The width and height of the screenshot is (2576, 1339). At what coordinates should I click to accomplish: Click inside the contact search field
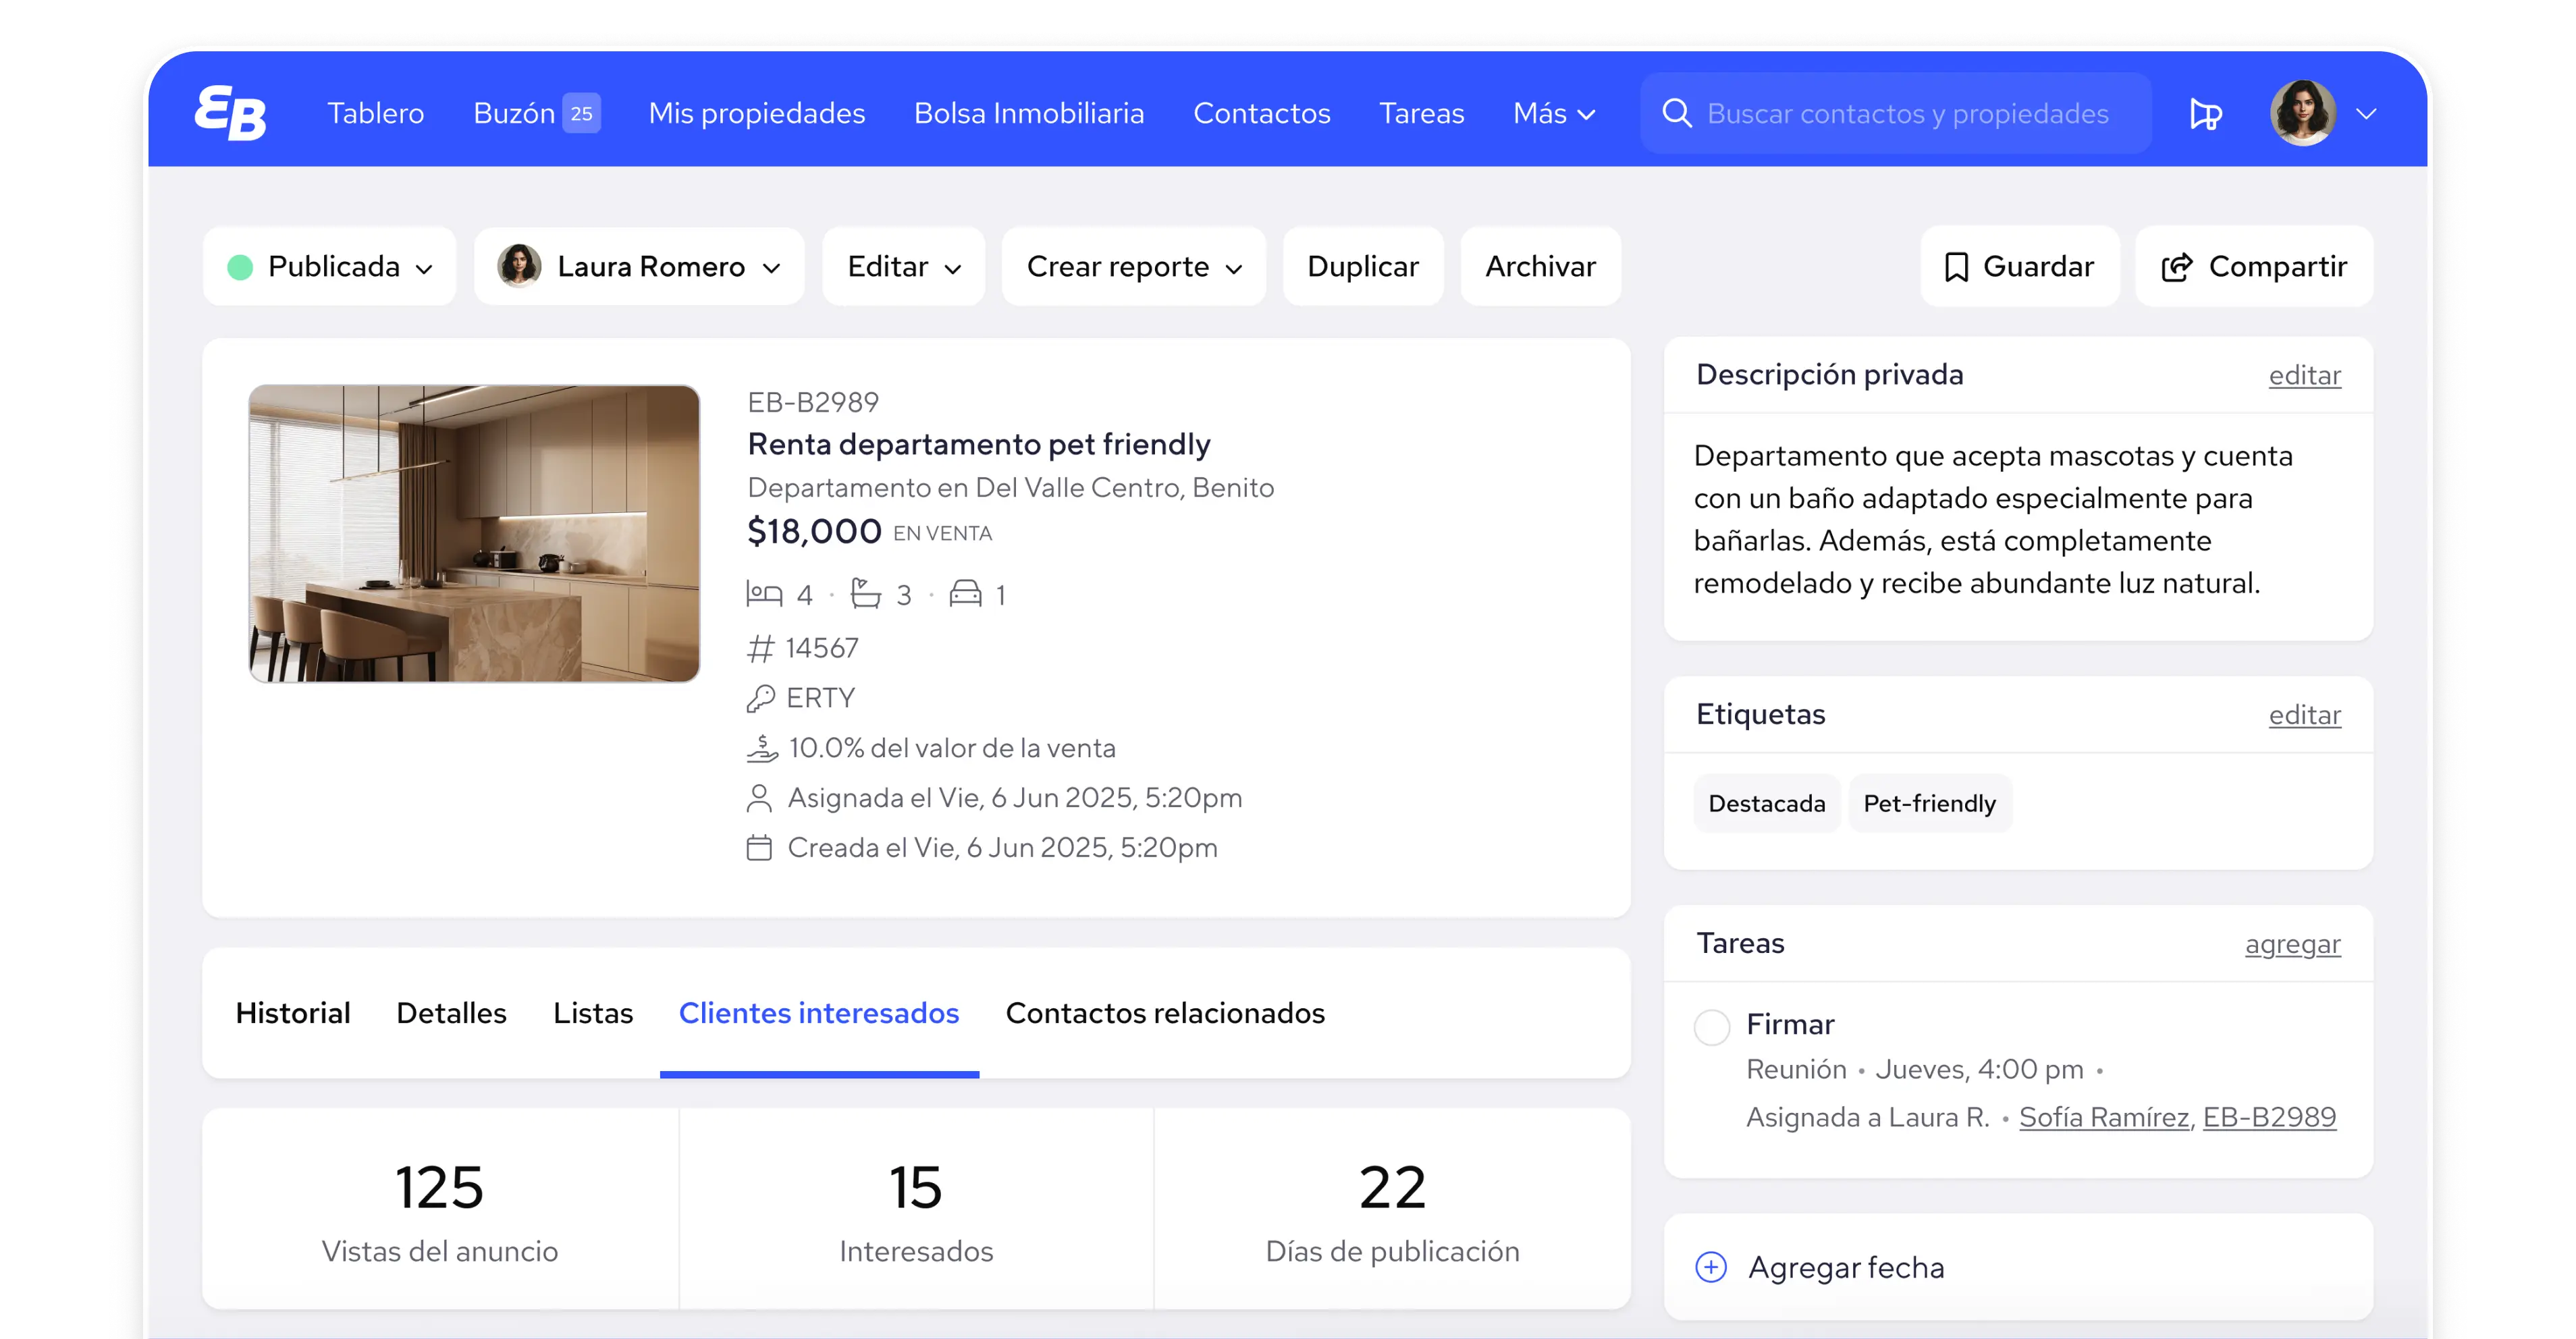[x=1900, y=113]
